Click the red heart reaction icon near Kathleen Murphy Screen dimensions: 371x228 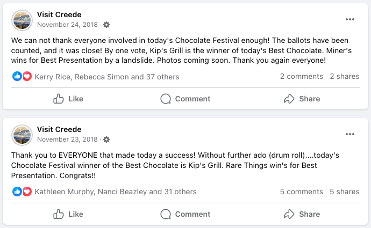[27, 192]
